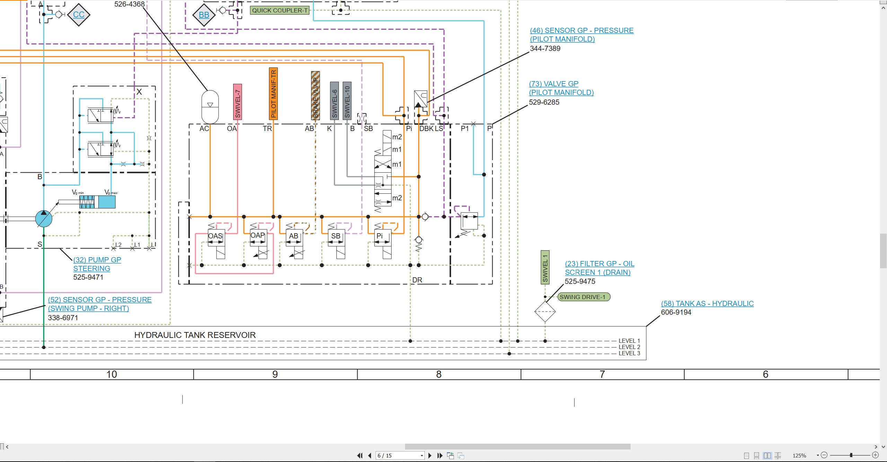The height and width of the screenshot is (462, 887).
Task: Click the part number 344-7389
Action: point(545,49)
